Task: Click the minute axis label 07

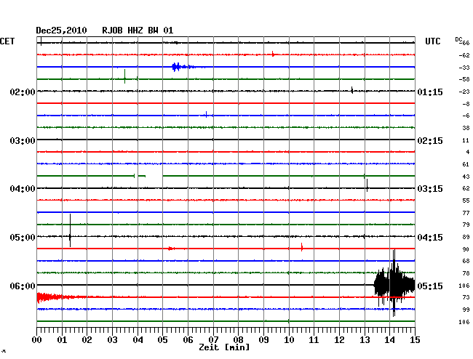Action: (213, 340)
